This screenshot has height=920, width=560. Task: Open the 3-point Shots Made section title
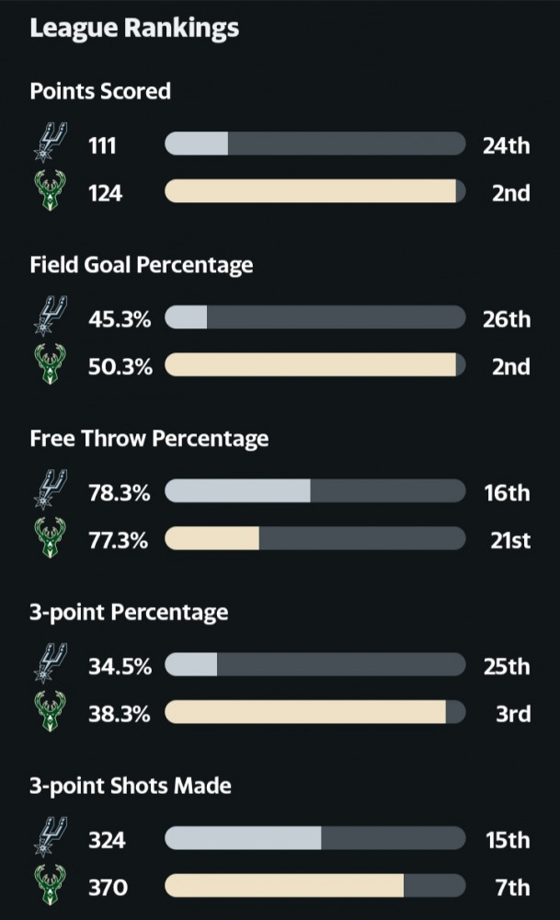pyautogui.click(x=131, y=786)
